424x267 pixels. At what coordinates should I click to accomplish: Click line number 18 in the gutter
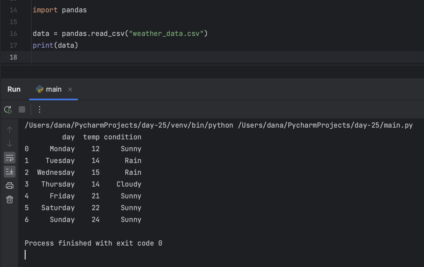pos(13,57)
